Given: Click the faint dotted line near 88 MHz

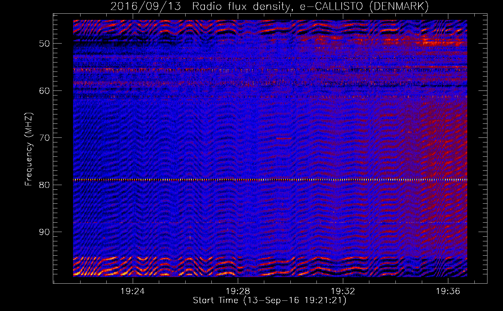Looking at the screenshot, I should [270, 222].
